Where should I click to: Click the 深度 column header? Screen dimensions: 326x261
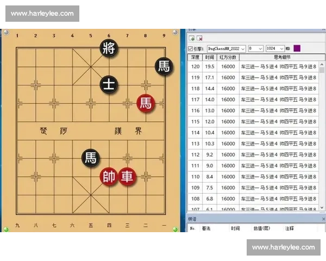click(195, 57)
